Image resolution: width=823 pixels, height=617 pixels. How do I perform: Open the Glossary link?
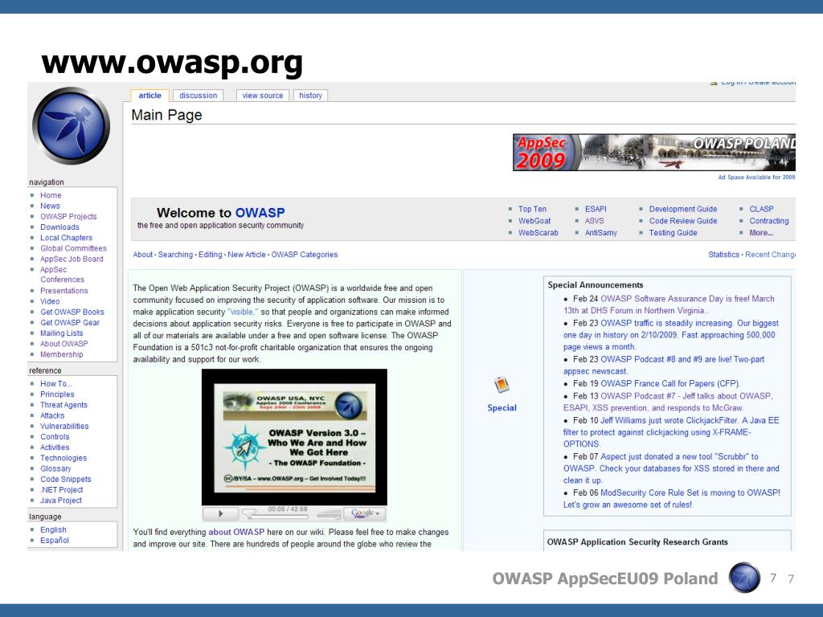[x=55, y=468]
